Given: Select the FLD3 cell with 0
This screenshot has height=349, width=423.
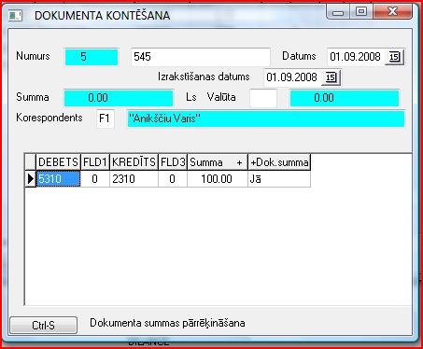Looking at the screenshot, I should click(173, 179).
